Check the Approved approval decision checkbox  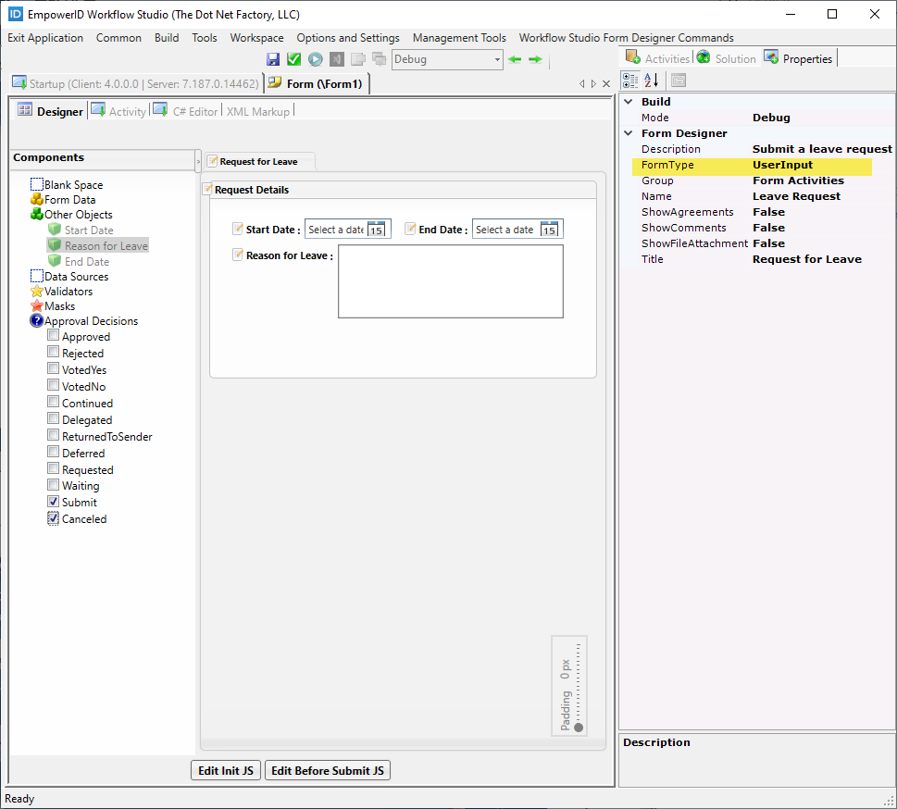pyautogui.click(x=52, y=336)
